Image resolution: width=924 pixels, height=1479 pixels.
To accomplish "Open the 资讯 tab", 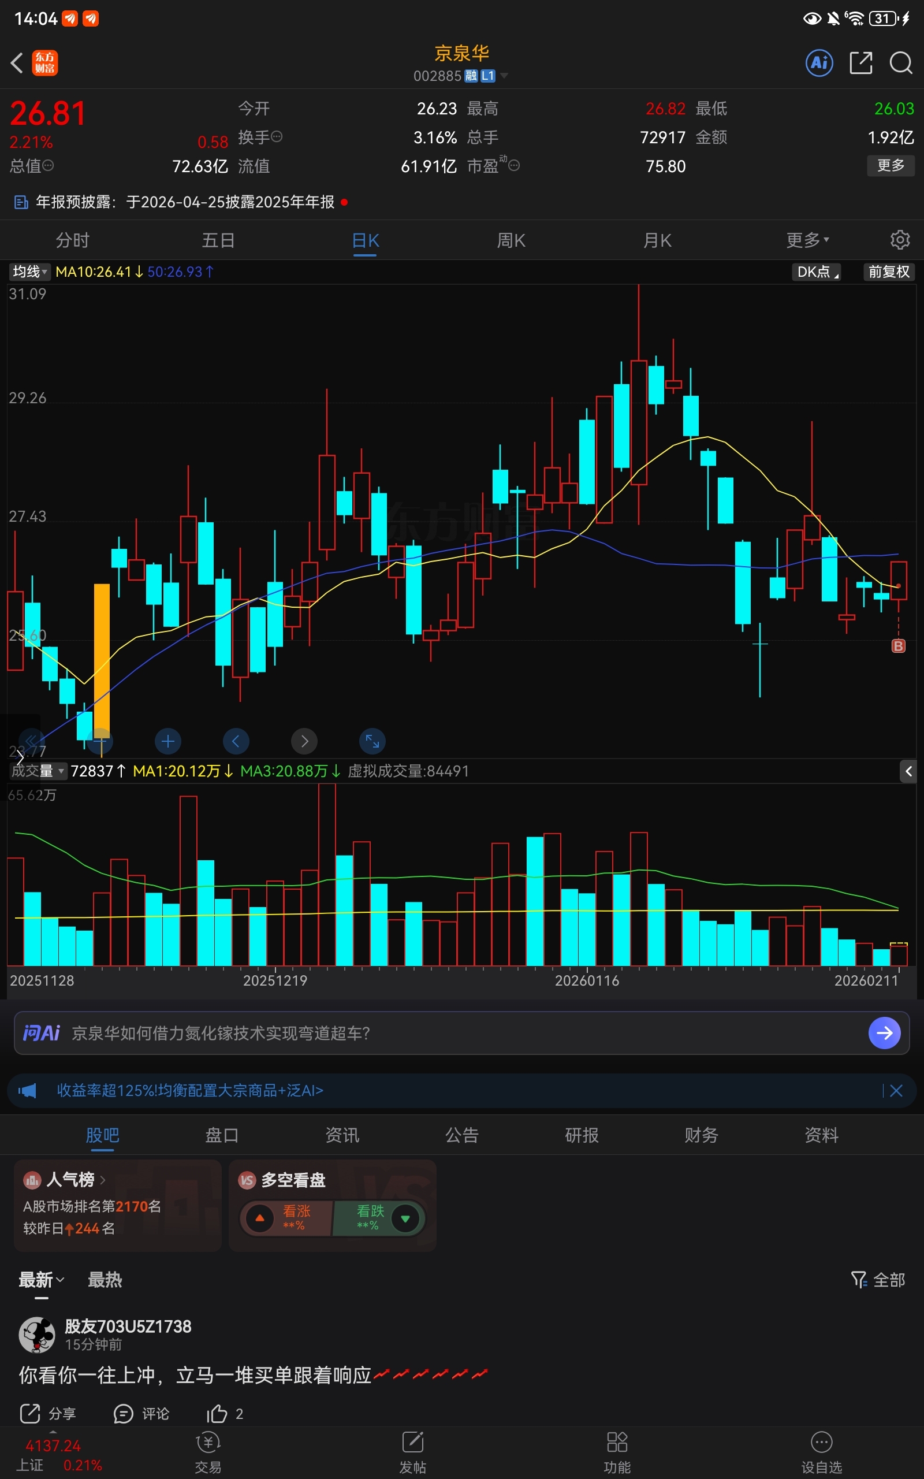I will (x=342, y=1135).
